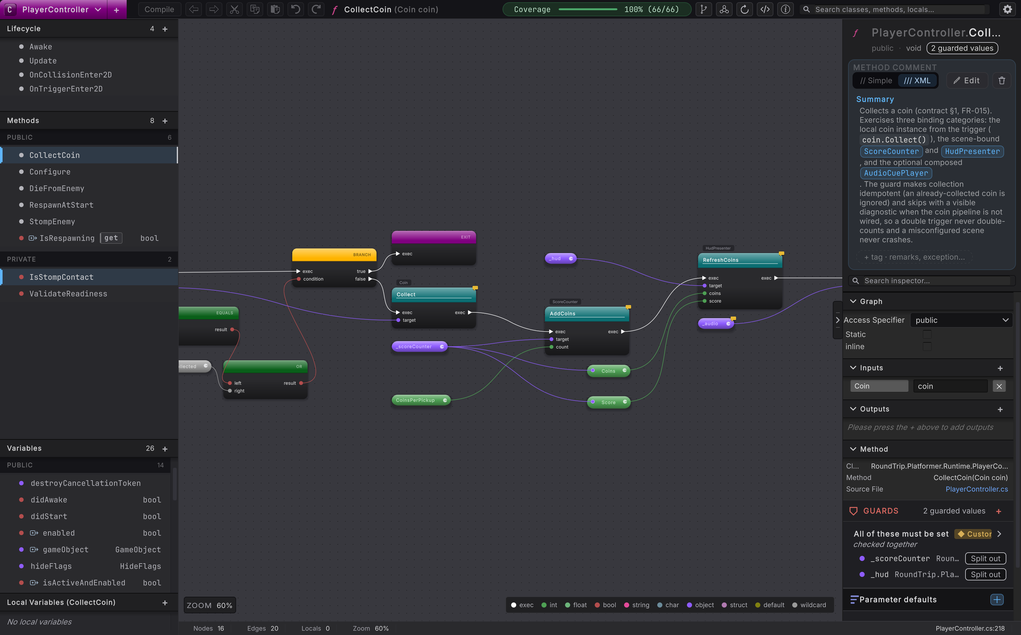Collapse the Outputs section

click(x=853, y=409)
